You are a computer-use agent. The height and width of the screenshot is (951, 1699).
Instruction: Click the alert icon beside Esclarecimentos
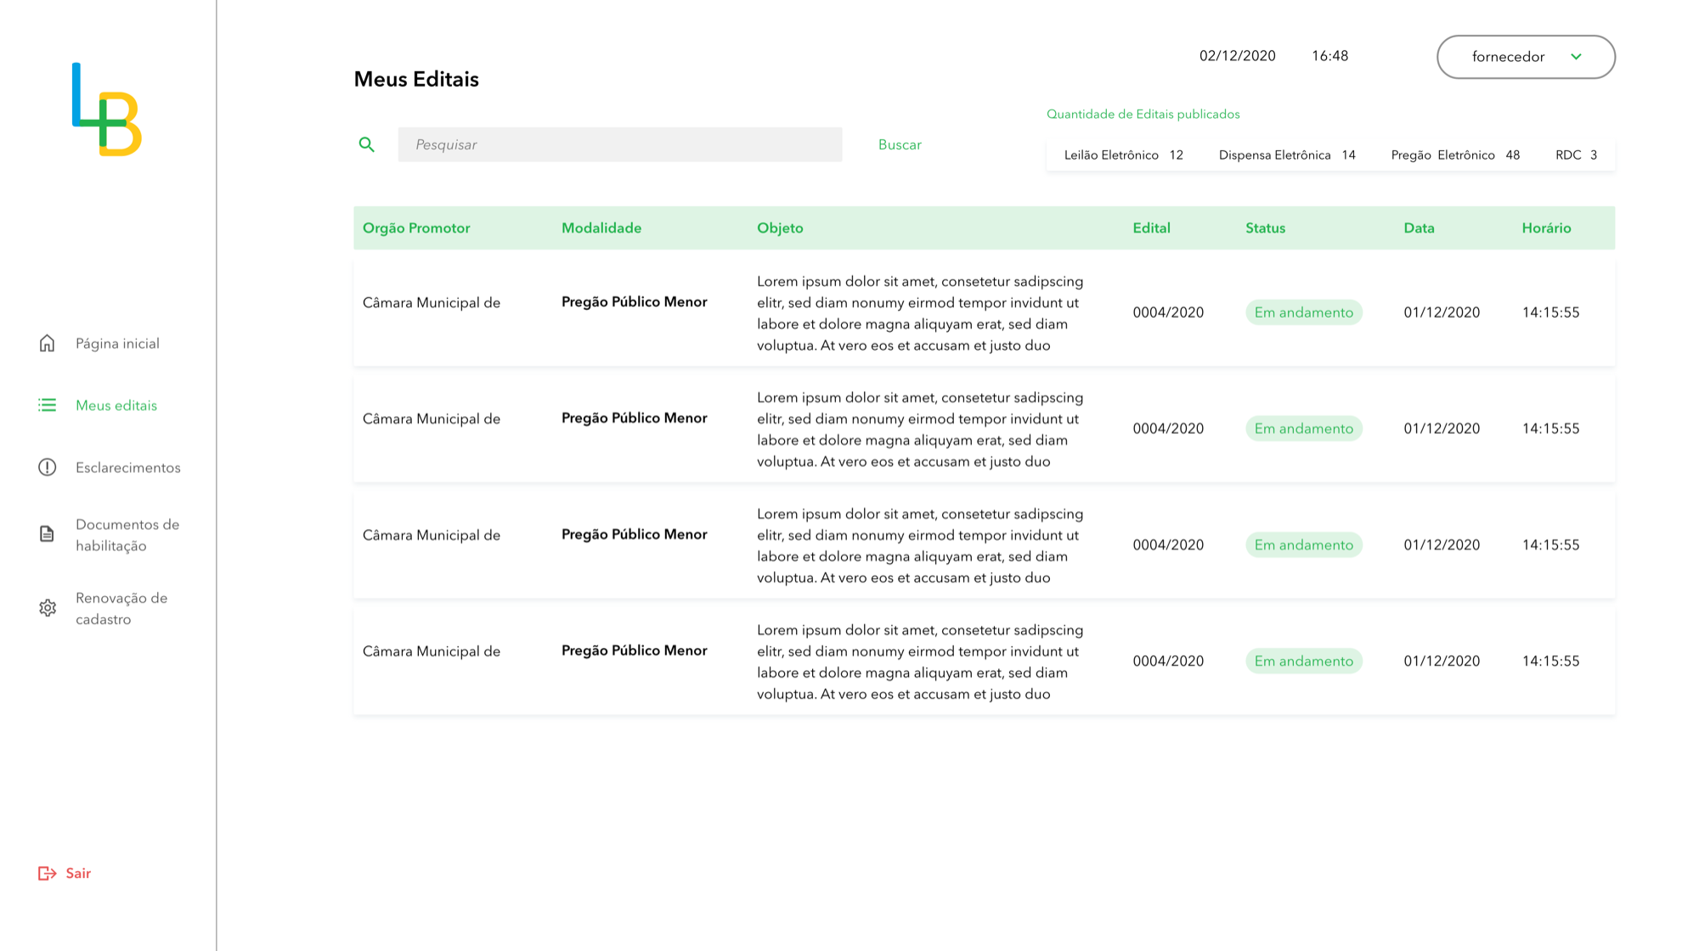(47, 467)
